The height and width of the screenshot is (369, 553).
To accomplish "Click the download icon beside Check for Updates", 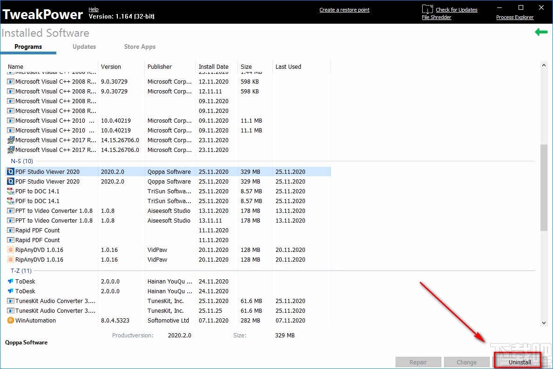I will click(x=427, y=9).
